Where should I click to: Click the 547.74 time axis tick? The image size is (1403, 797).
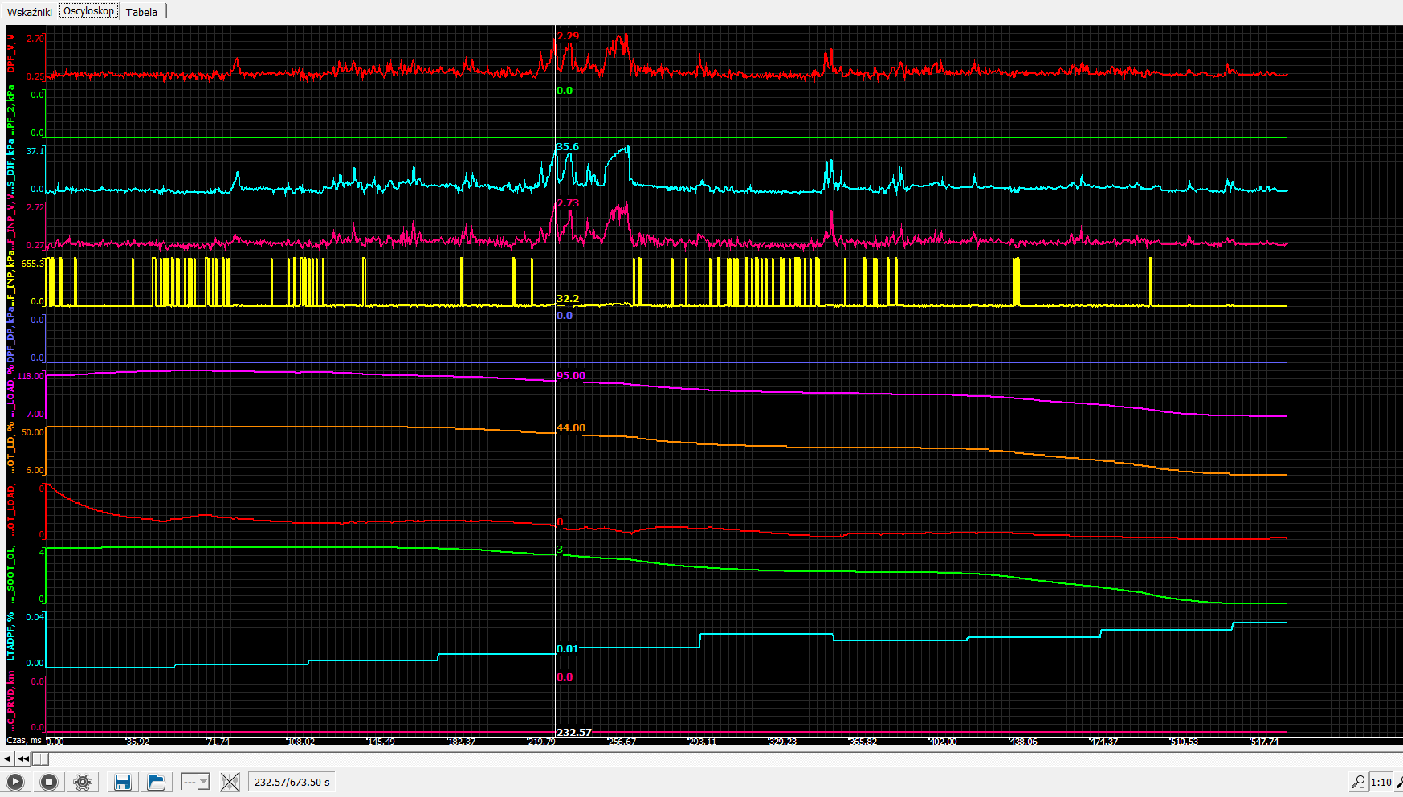click(1264, 742)
